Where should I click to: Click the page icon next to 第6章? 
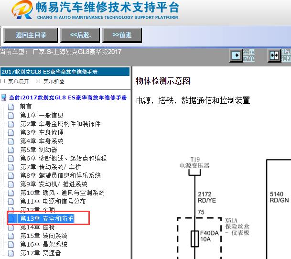11,159
